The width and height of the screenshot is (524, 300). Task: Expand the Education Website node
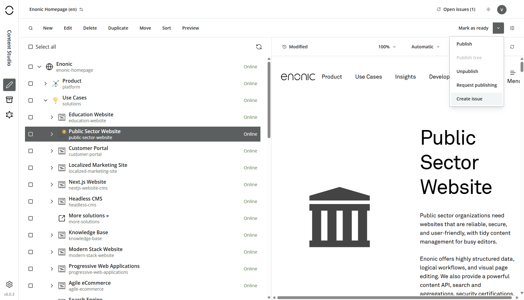pos(52,117)
